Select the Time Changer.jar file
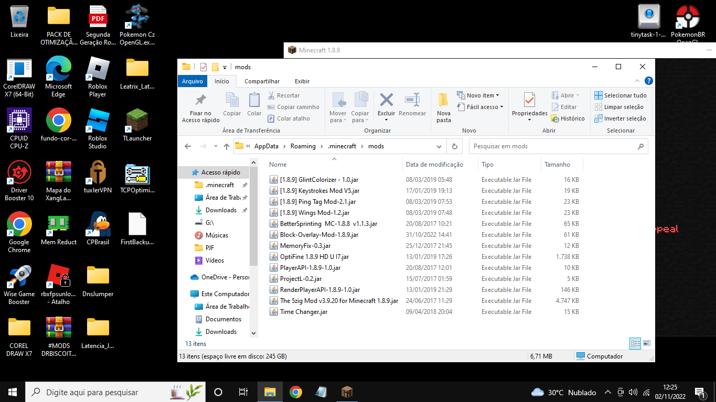The width and height of the screenshot is (716, 402). coord(304,312)
